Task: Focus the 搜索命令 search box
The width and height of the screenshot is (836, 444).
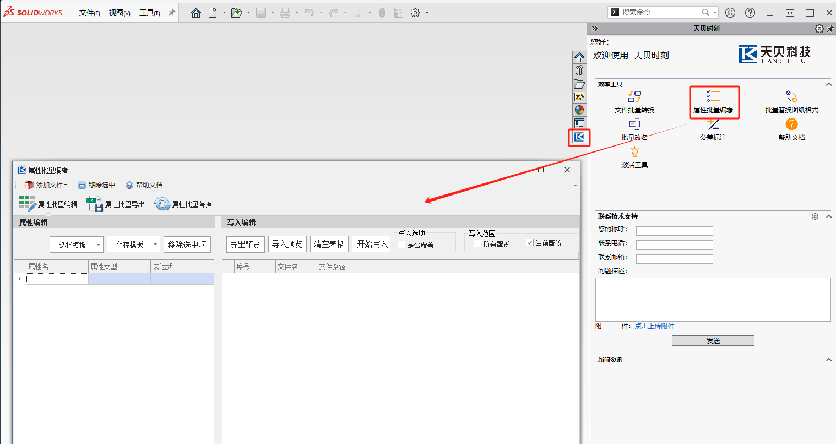Action: [663, 12]
